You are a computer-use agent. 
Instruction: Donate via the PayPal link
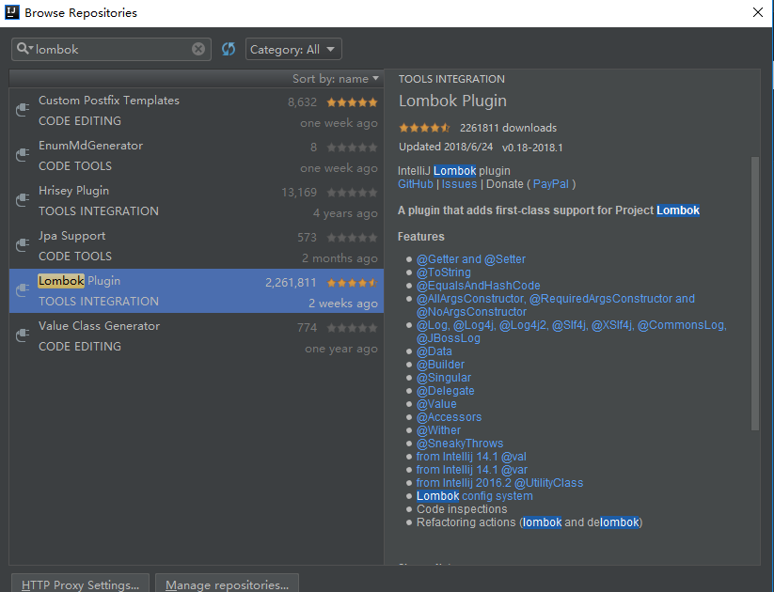(551, 183)
